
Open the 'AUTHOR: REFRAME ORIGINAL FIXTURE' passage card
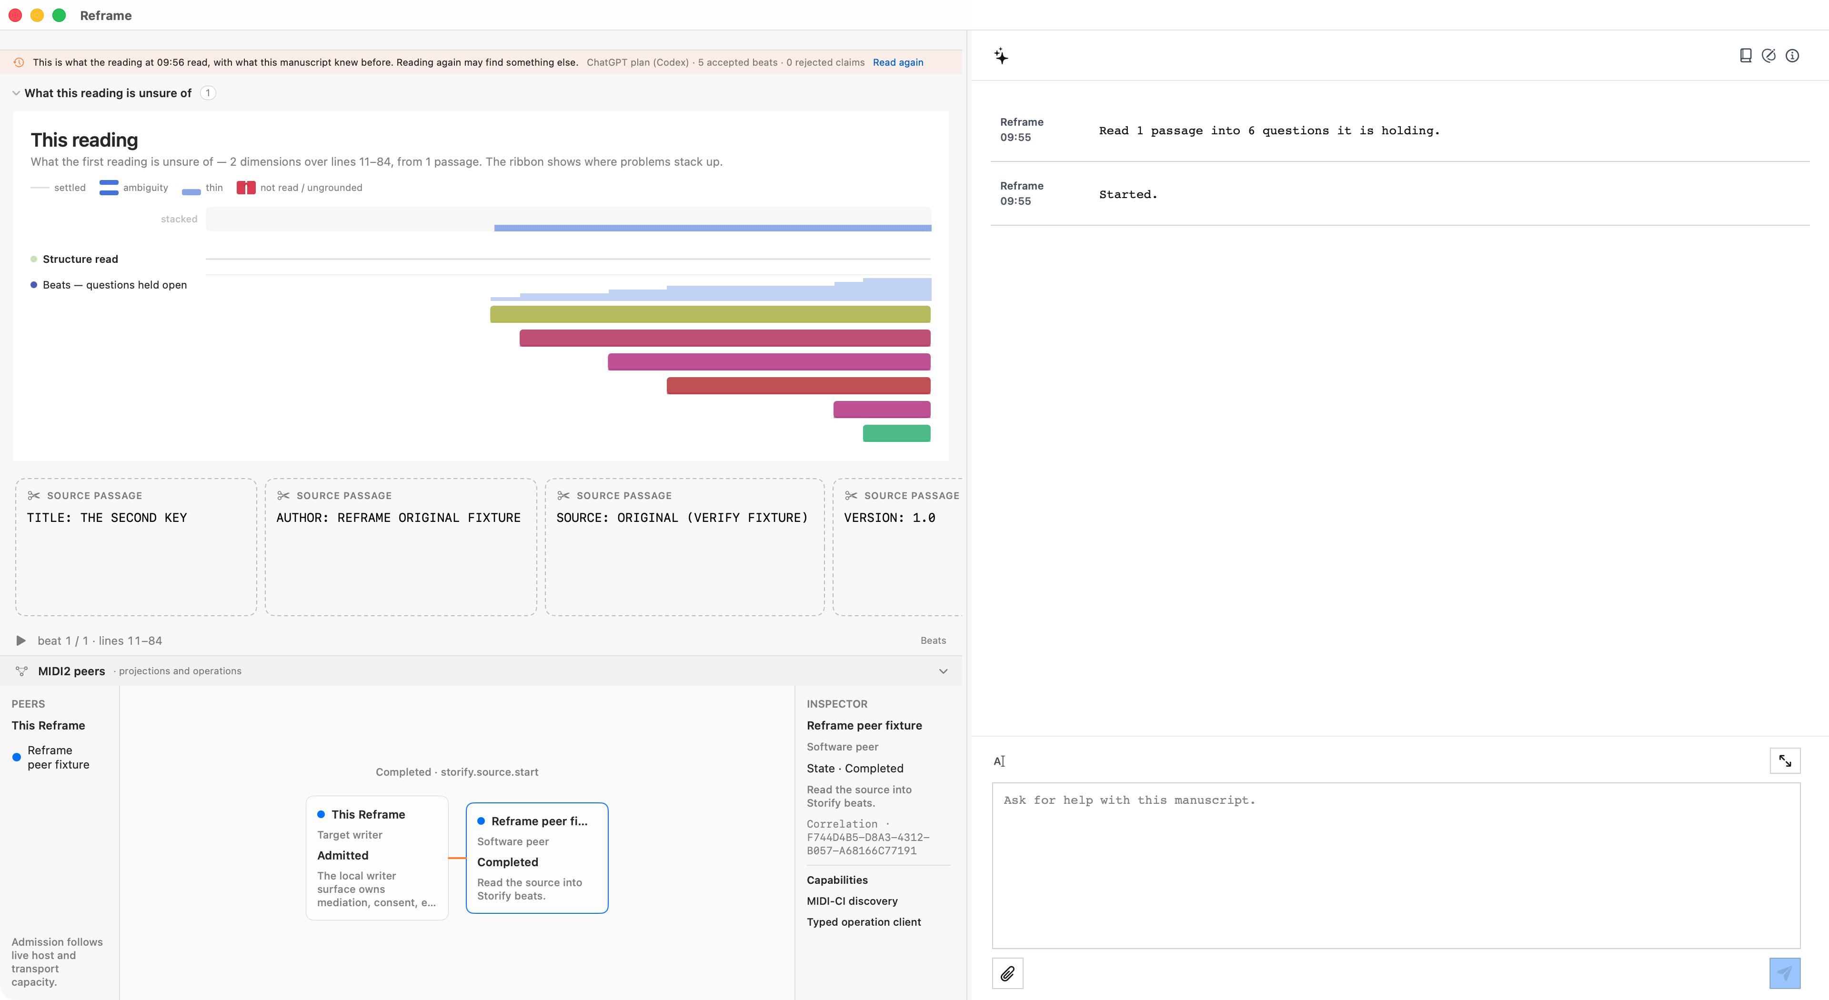(401, 547)
